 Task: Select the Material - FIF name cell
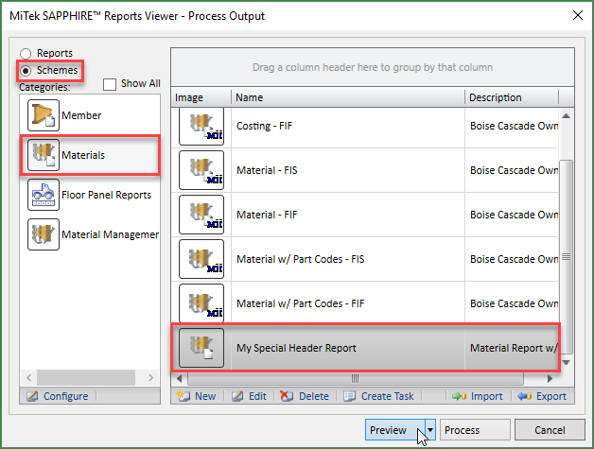(267, 215)
